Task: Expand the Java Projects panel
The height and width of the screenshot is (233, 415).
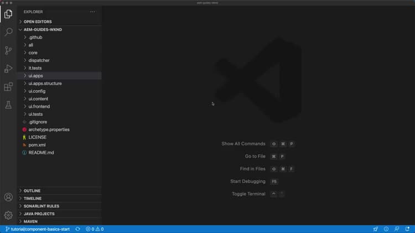Action: (x=59, y=214)
